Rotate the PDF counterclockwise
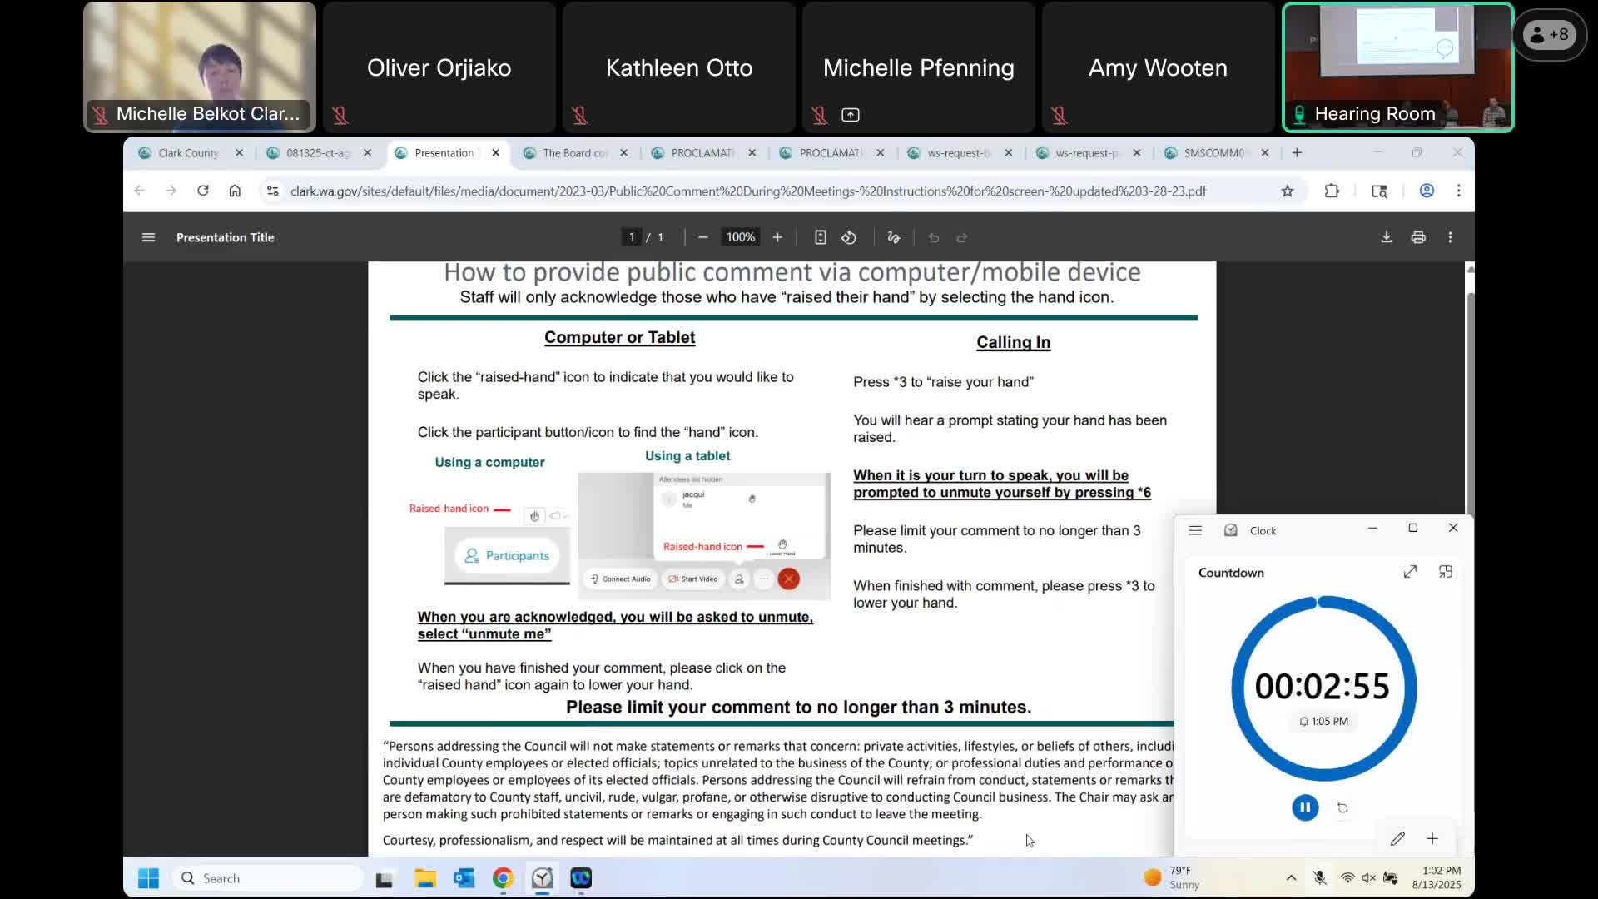The width and height of the screenshot is (1598, 899). tap(849, 237)
